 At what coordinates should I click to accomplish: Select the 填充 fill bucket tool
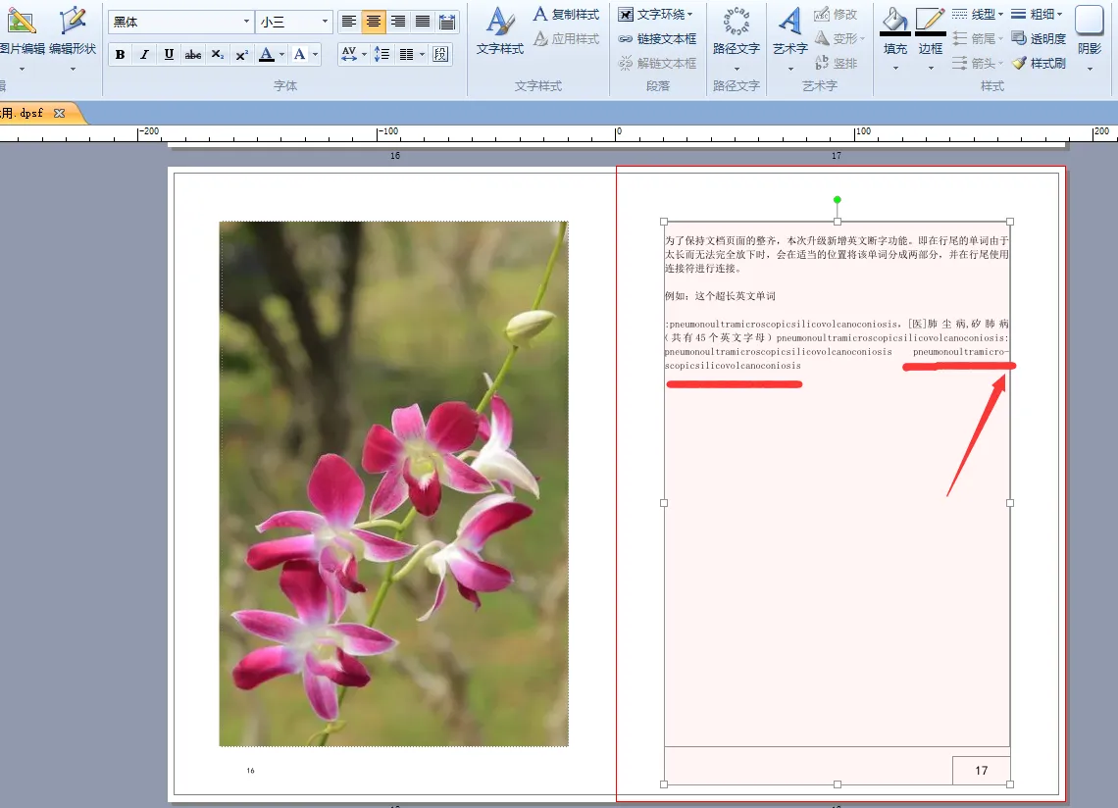point(894,31)
